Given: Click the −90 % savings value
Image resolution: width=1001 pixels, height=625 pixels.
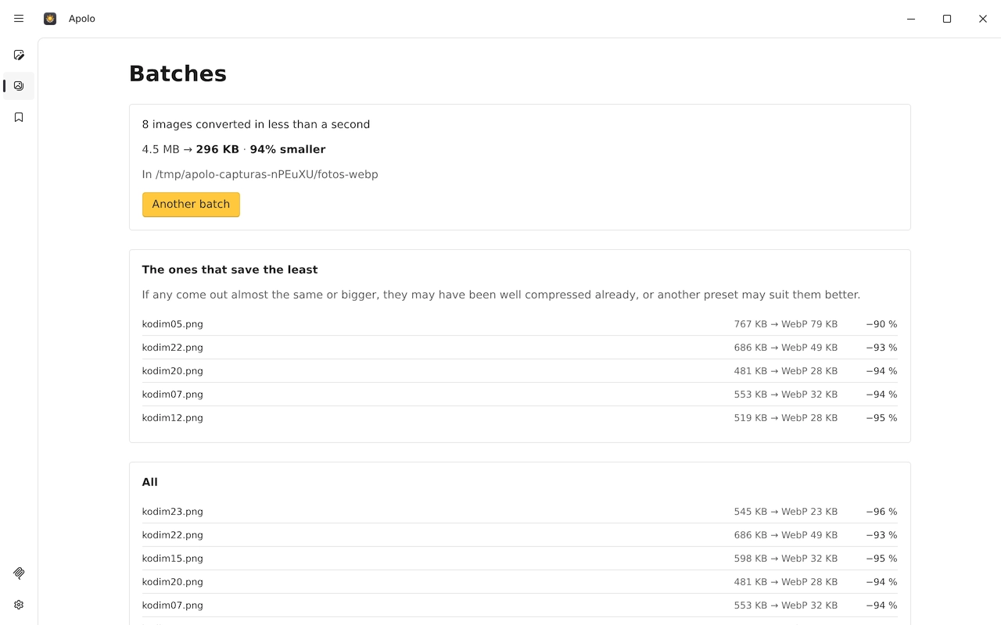Looking at the screenshot, I should (881, 324).
